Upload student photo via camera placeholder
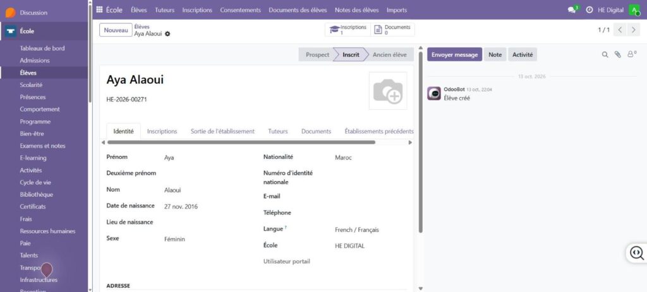This screenshot has width=647, height=292. point(388,91)
